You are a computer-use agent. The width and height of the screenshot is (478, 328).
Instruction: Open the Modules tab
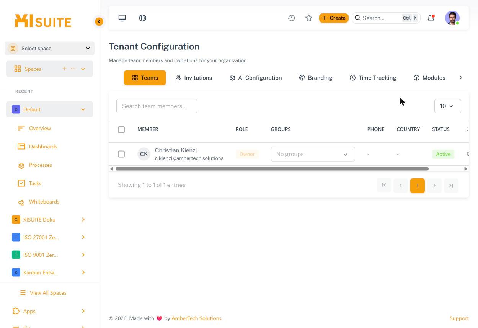tap(429, 78)
